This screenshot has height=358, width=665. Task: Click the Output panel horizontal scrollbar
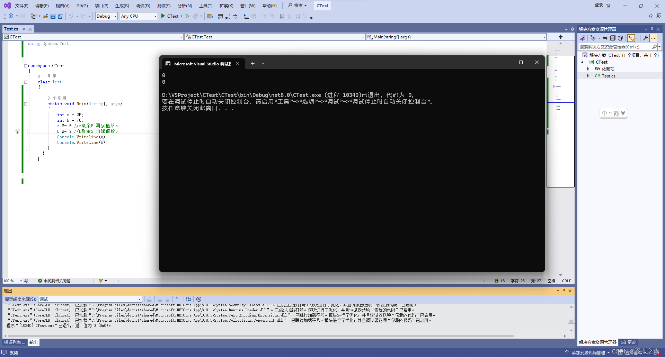[x=261, y=336]
